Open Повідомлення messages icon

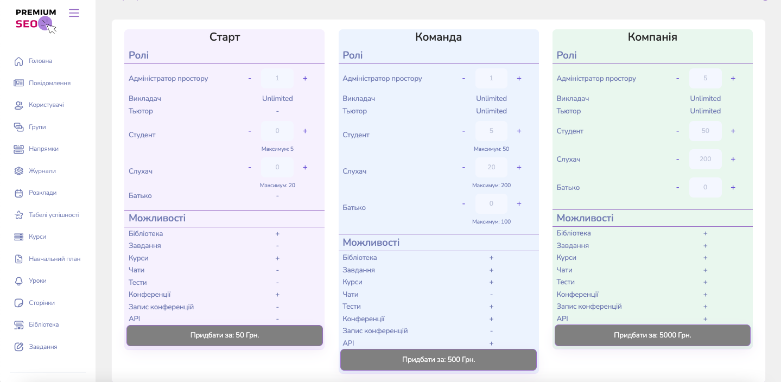(x=19, y=83)
